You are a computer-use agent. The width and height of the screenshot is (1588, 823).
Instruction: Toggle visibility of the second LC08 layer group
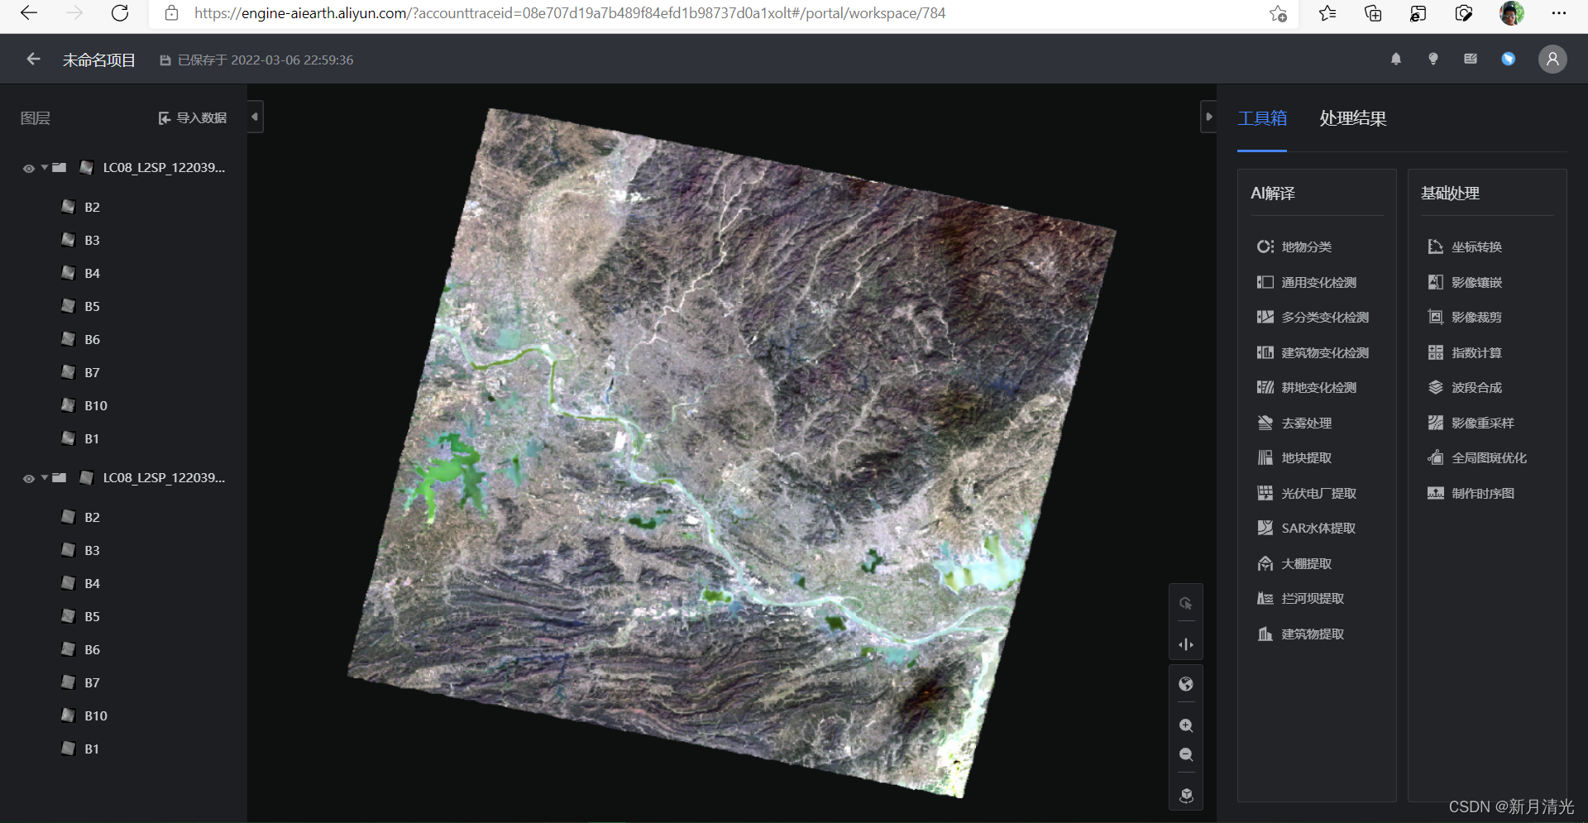[29, 478]
